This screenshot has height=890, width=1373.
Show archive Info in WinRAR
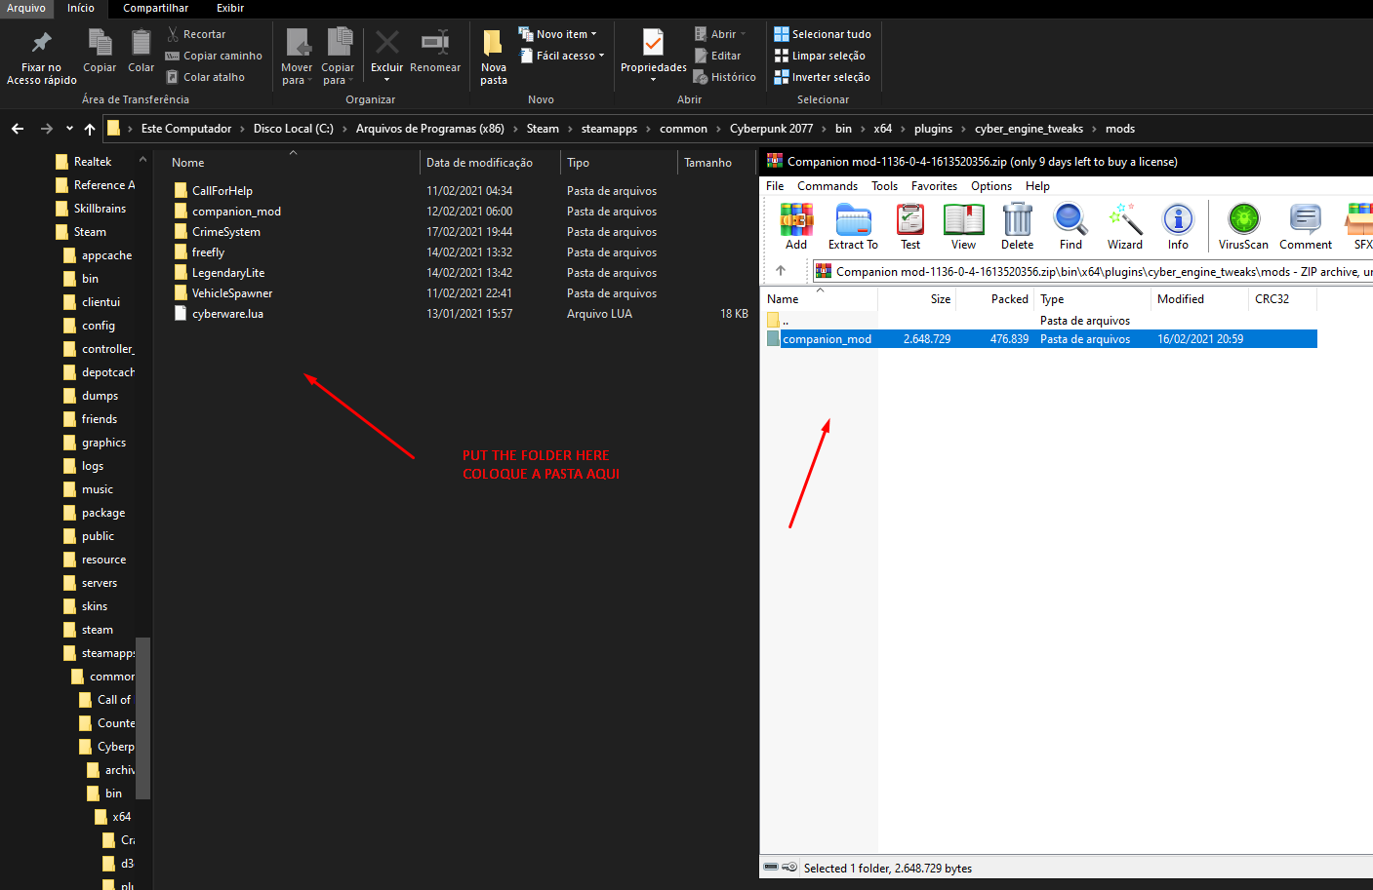click(1178, 226)
